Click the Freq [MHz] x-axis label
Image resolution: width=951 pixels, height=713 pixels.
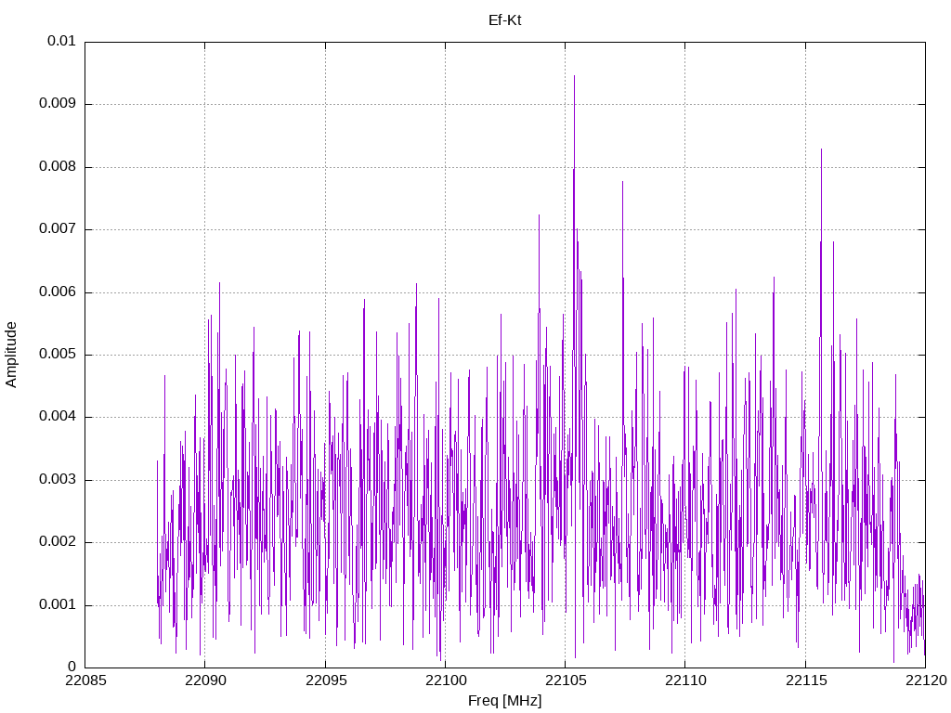[504, 701]
